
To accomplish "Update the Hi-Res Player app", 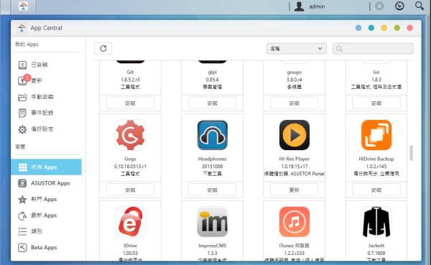I will click(x=294, y=190).
